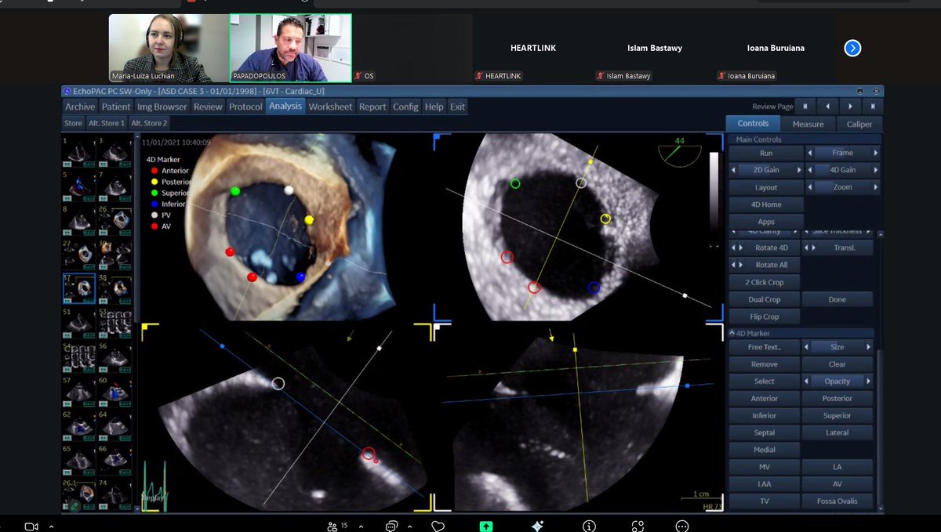
Task: Open AI companion sparkle icon
Action: coord(537,526)
